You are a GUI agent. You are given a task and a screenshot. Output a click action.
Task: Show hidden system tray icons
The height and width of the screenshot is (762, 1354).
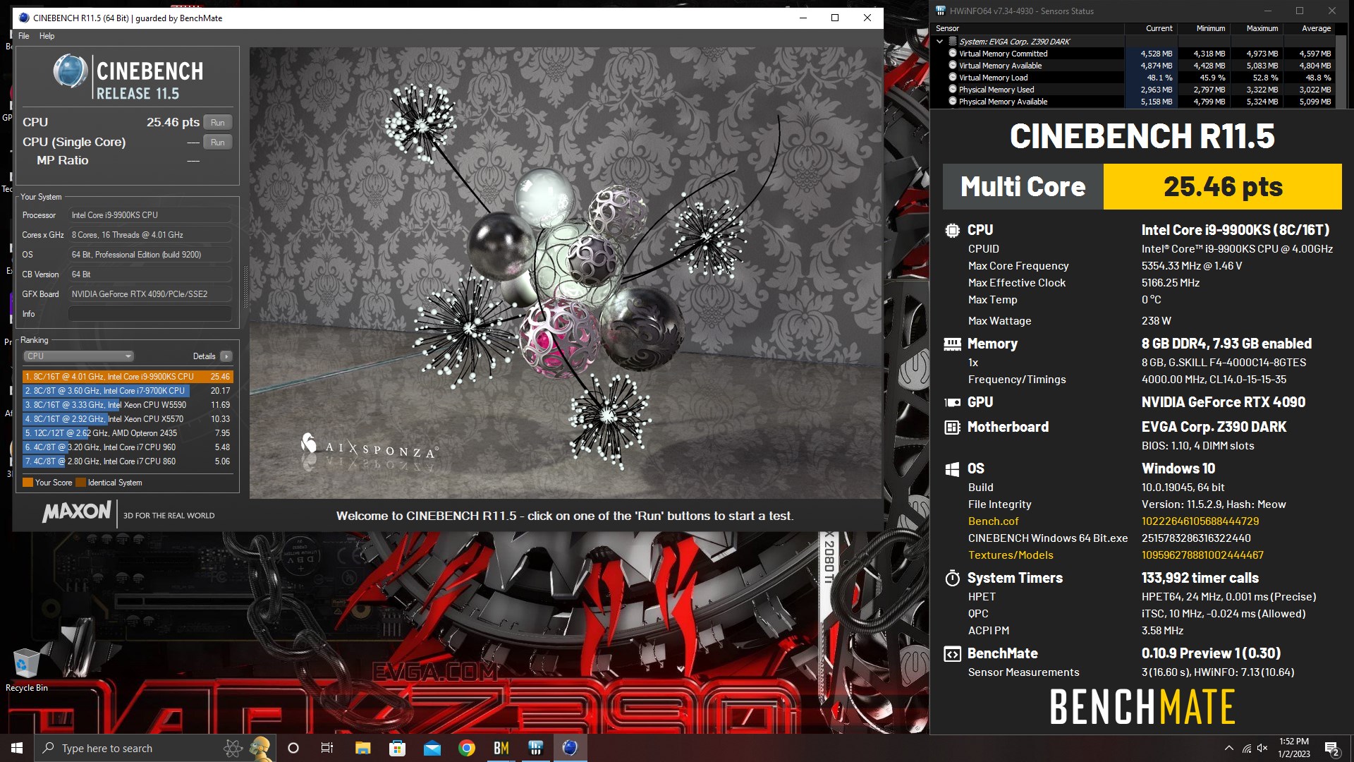[1229, 748]
